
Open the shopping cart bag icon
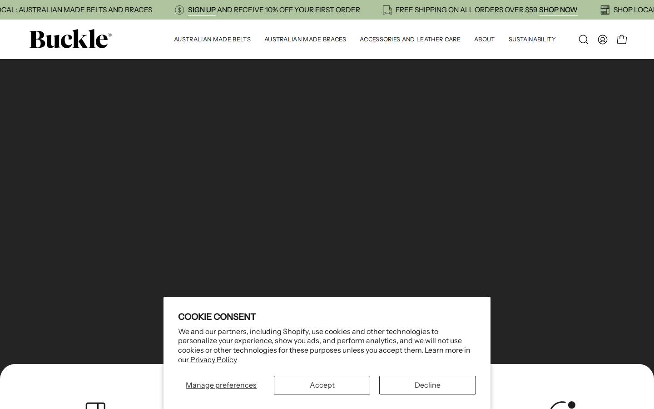pyautogui.click(x=622, y=40)
